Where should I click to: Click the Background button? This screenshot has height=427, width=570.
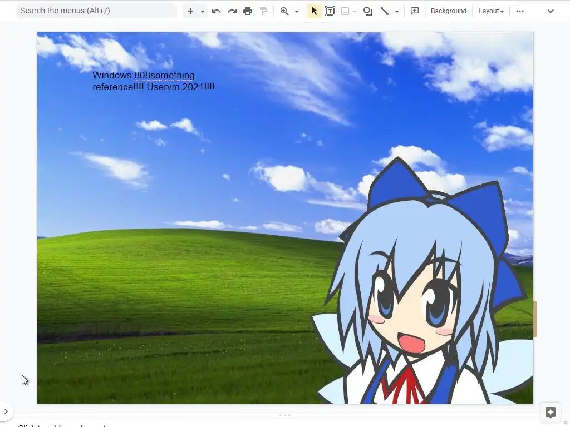pos(449,11)
